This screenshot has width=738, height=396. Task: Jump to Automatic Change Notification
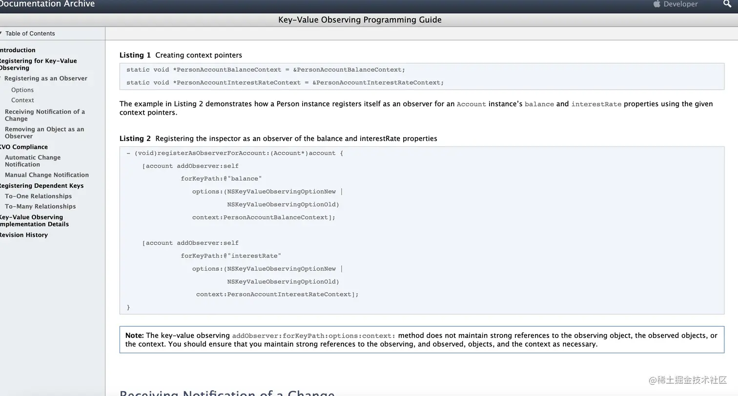(33, 161)
